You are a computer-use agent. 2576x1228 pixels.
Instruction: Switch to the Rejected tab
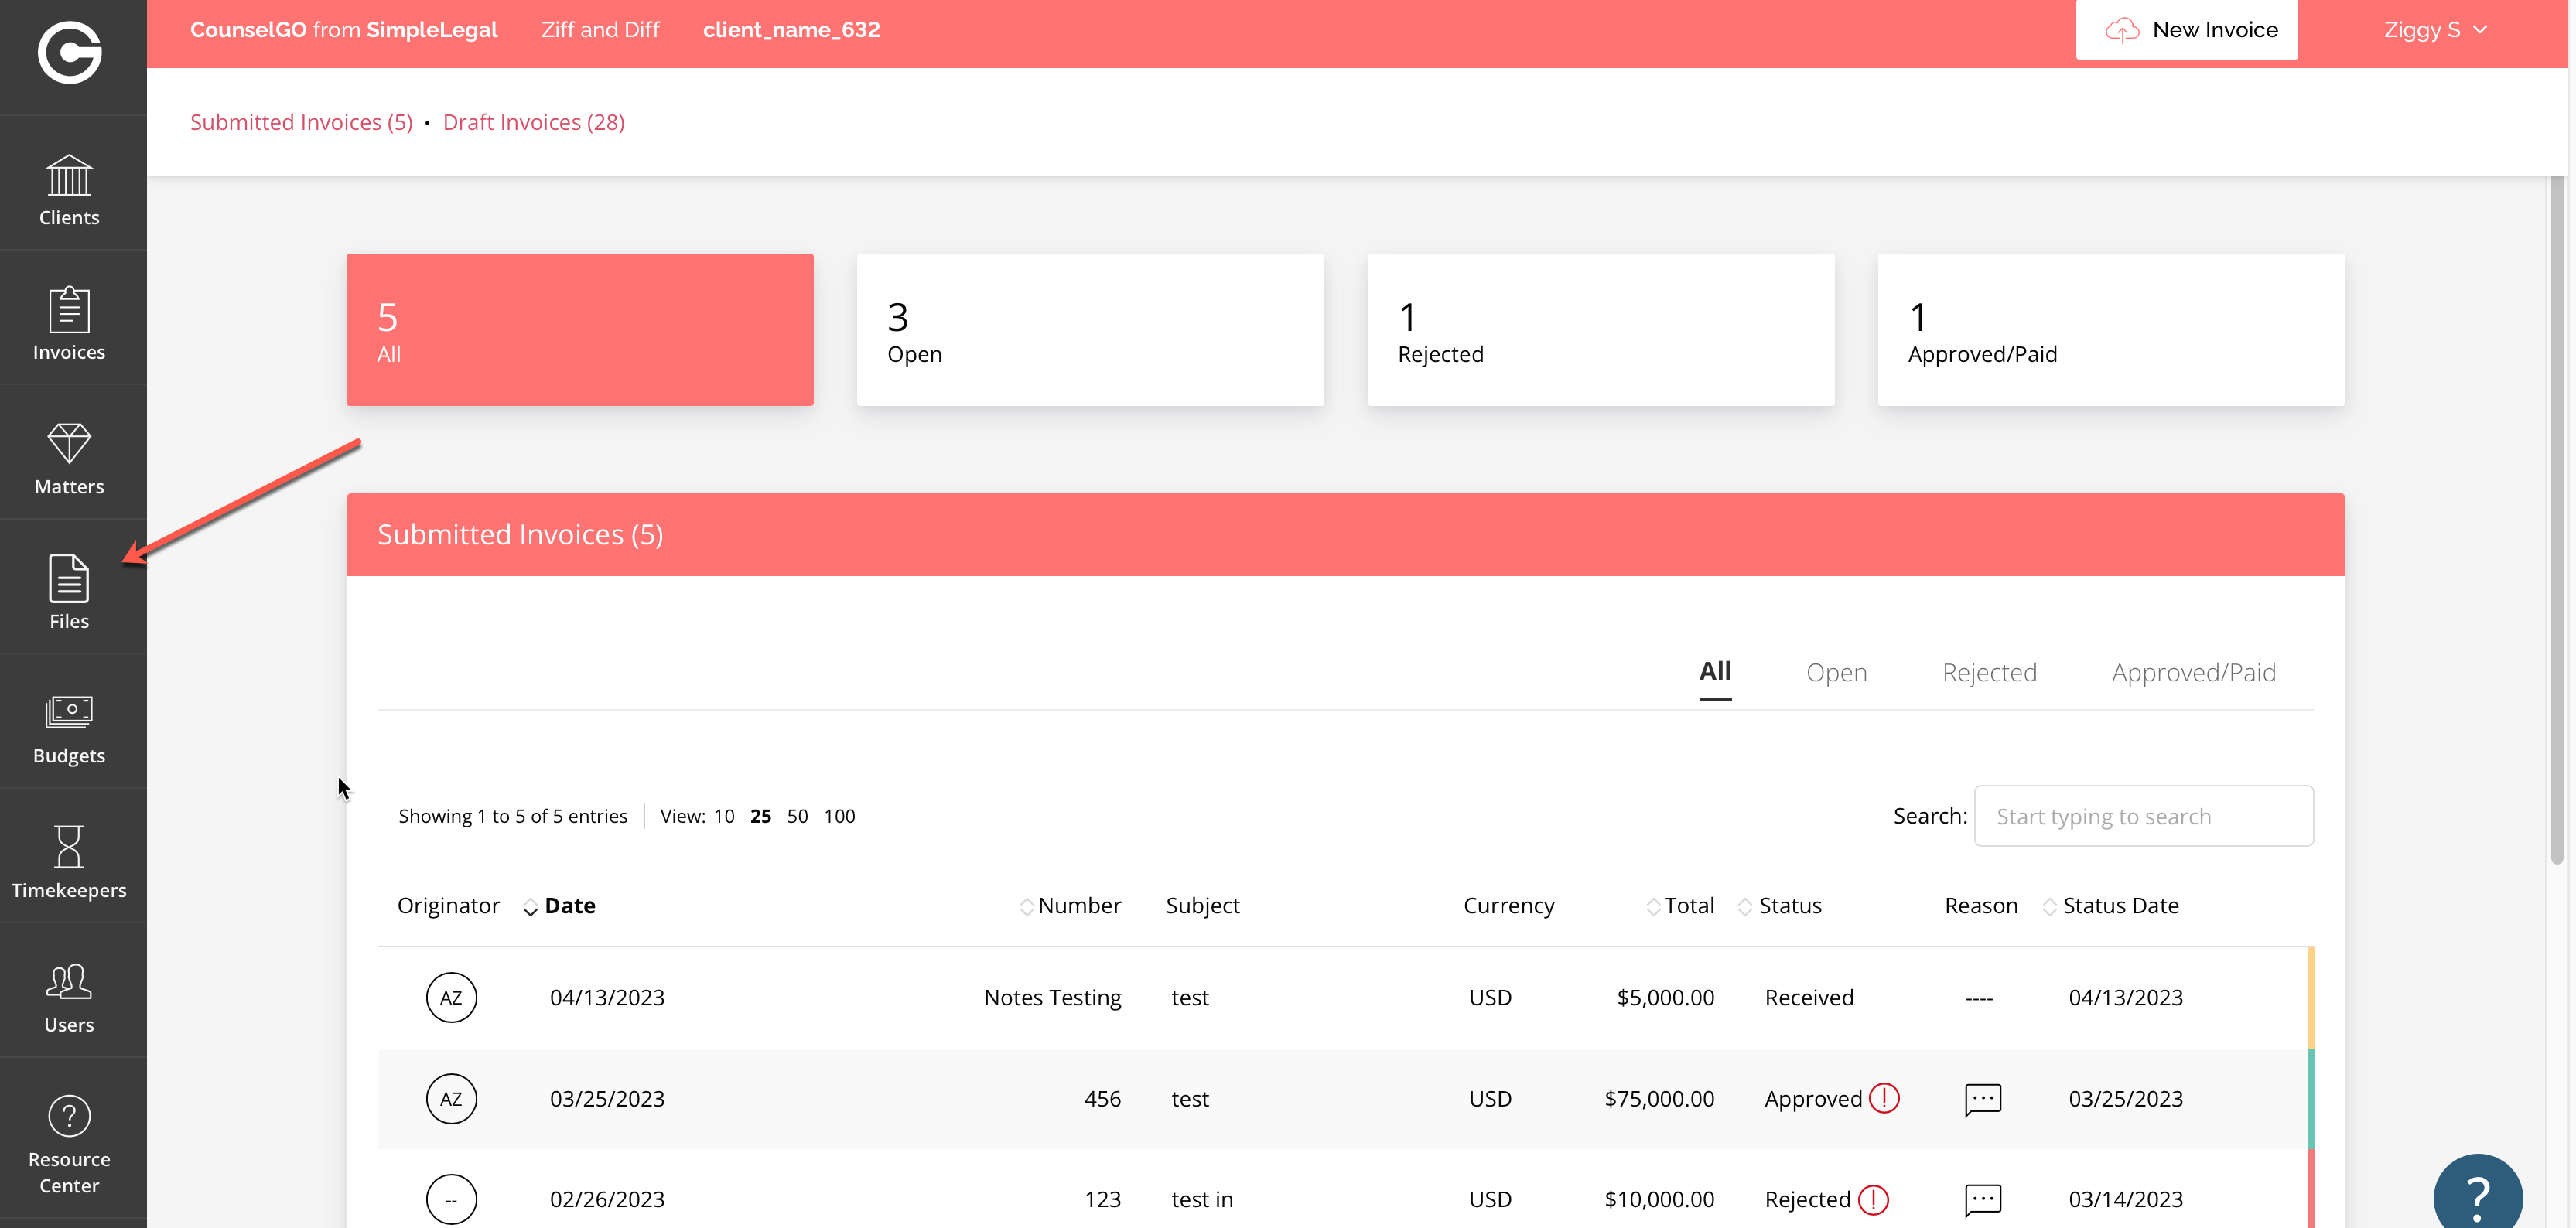coord(1988,672)
